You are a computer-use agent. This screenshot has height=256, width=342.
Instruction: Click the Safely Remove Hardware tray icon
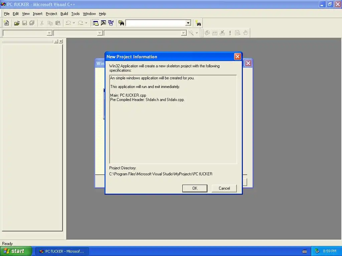coord(317,251)
